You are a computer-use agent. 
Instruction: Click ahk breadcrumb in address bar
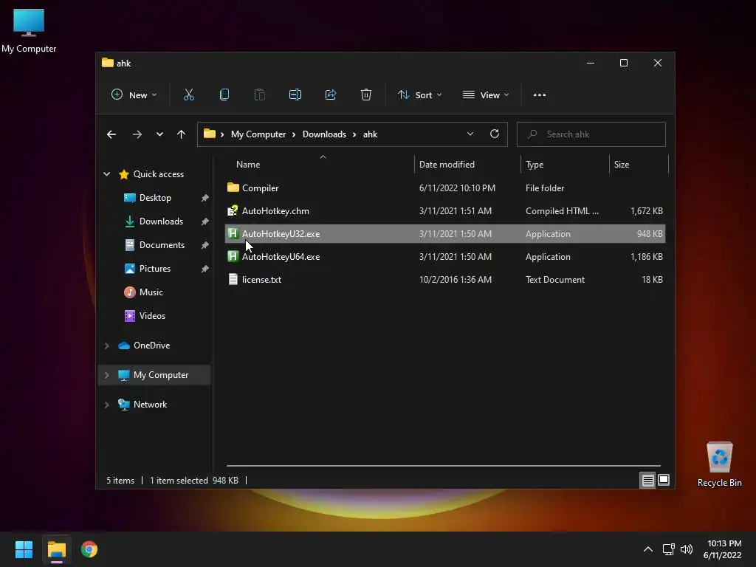[371, 134]
